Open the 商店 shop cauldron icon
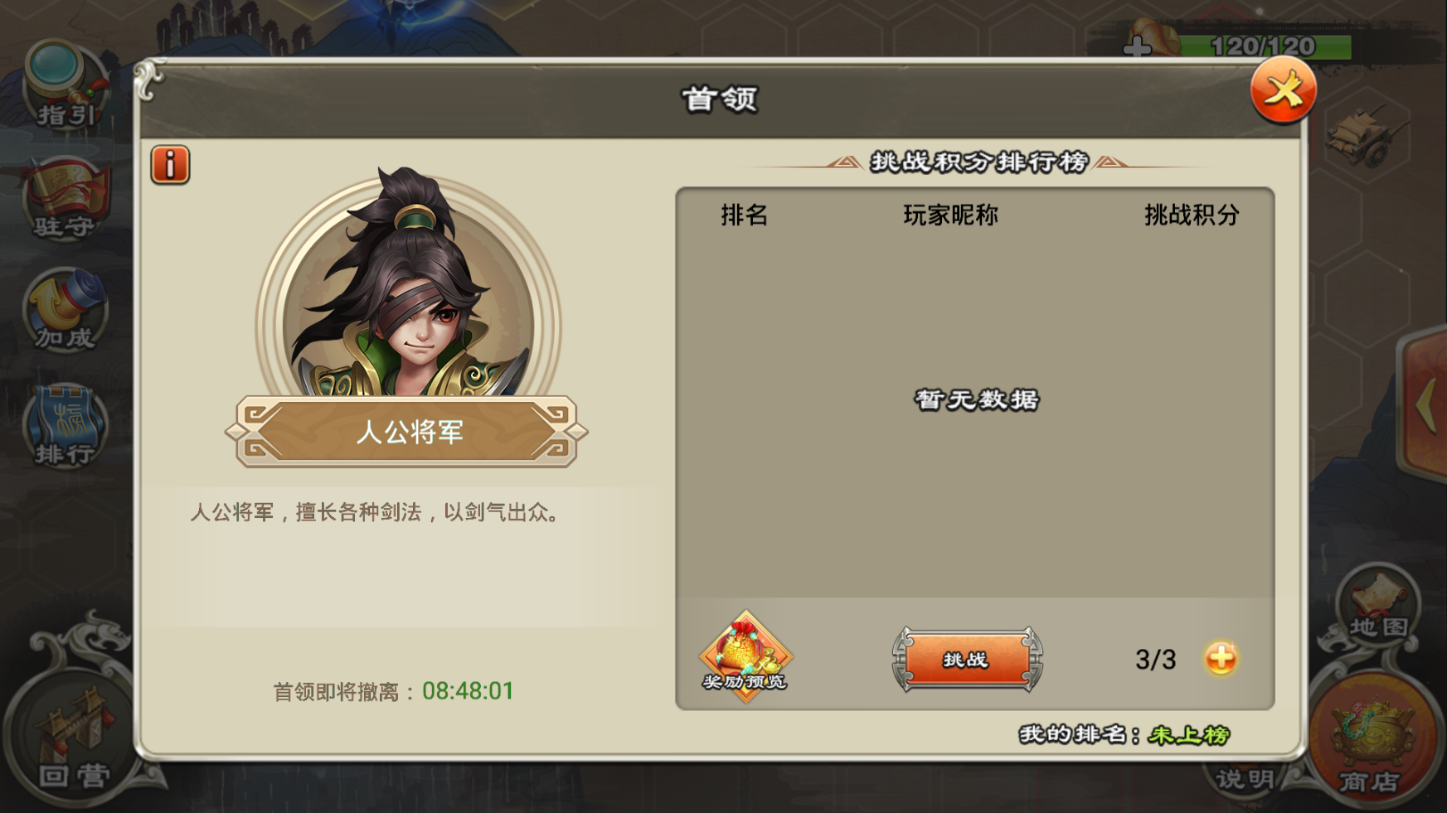Viewport: 1447px width, 813px height. [x=1372, y=742]
